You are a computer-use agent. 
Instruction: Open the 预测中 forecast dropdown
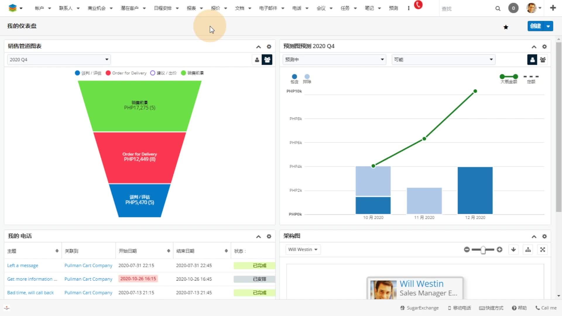coord(334,60)
